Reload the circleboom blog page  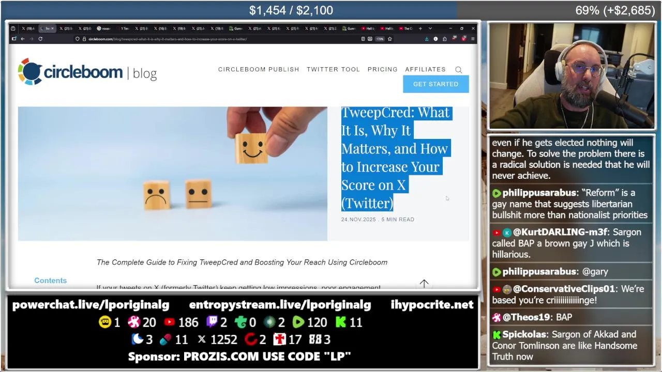coord(40,39)
